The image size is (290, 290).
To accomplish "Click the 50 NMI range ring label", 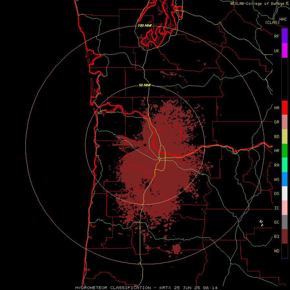I will (145, 85).
